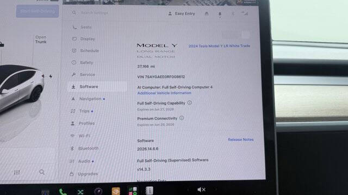Viewport: 348px width, 195px height.
Task: Click the HomeLink garage icon in top bar
Action: pyautogui.click(x=207, y=14)
